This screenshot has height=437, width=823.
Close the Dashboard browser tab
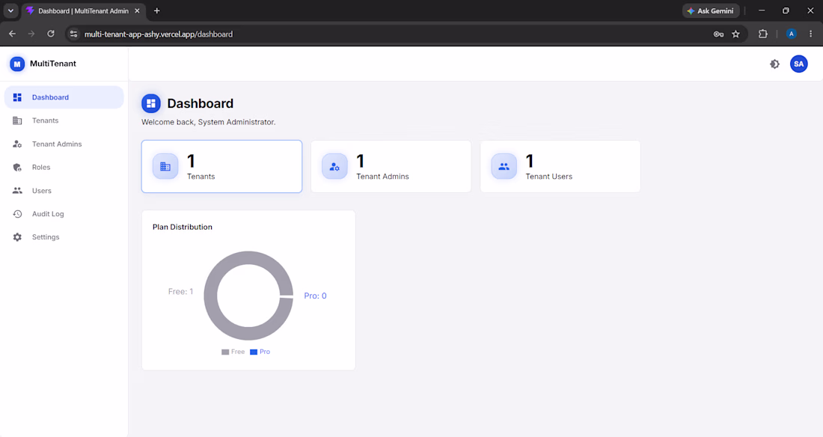point(137,10)
